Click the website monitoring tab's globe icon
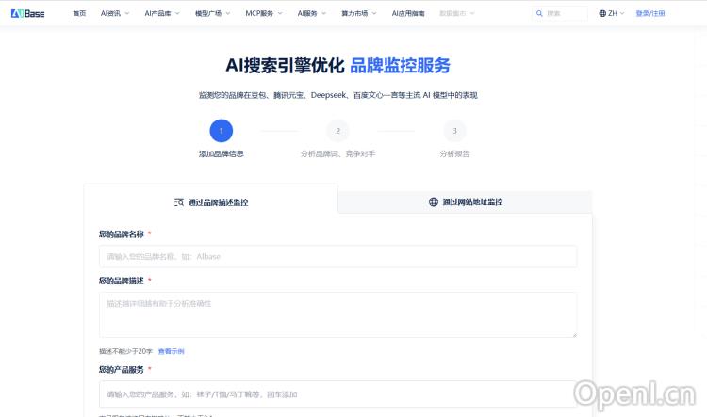This screenshot has width=707, height=417. coord(434,201)
